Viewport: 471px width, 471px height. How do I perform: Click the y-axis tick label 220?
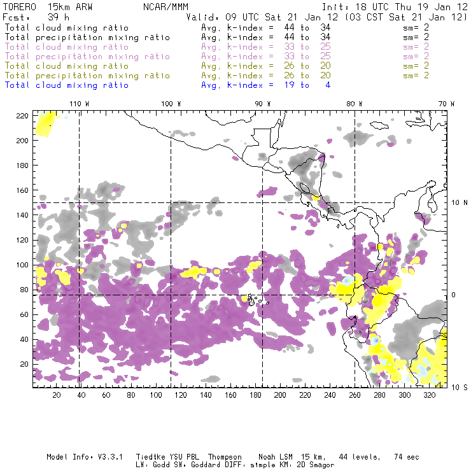[x=22, y=116]
